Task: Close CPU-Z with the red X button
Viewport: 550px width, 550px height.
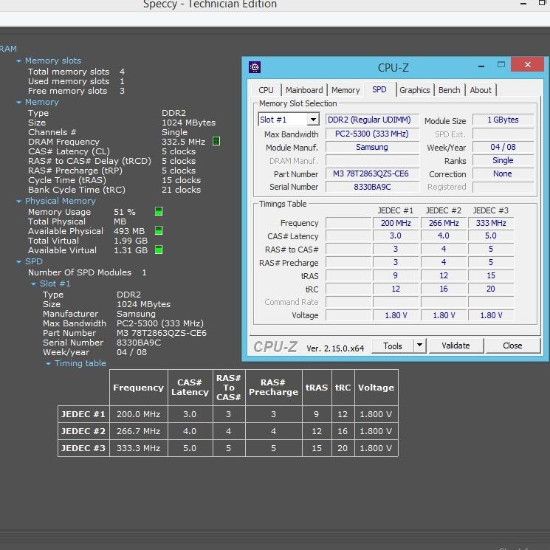Action: coord(528,64)
